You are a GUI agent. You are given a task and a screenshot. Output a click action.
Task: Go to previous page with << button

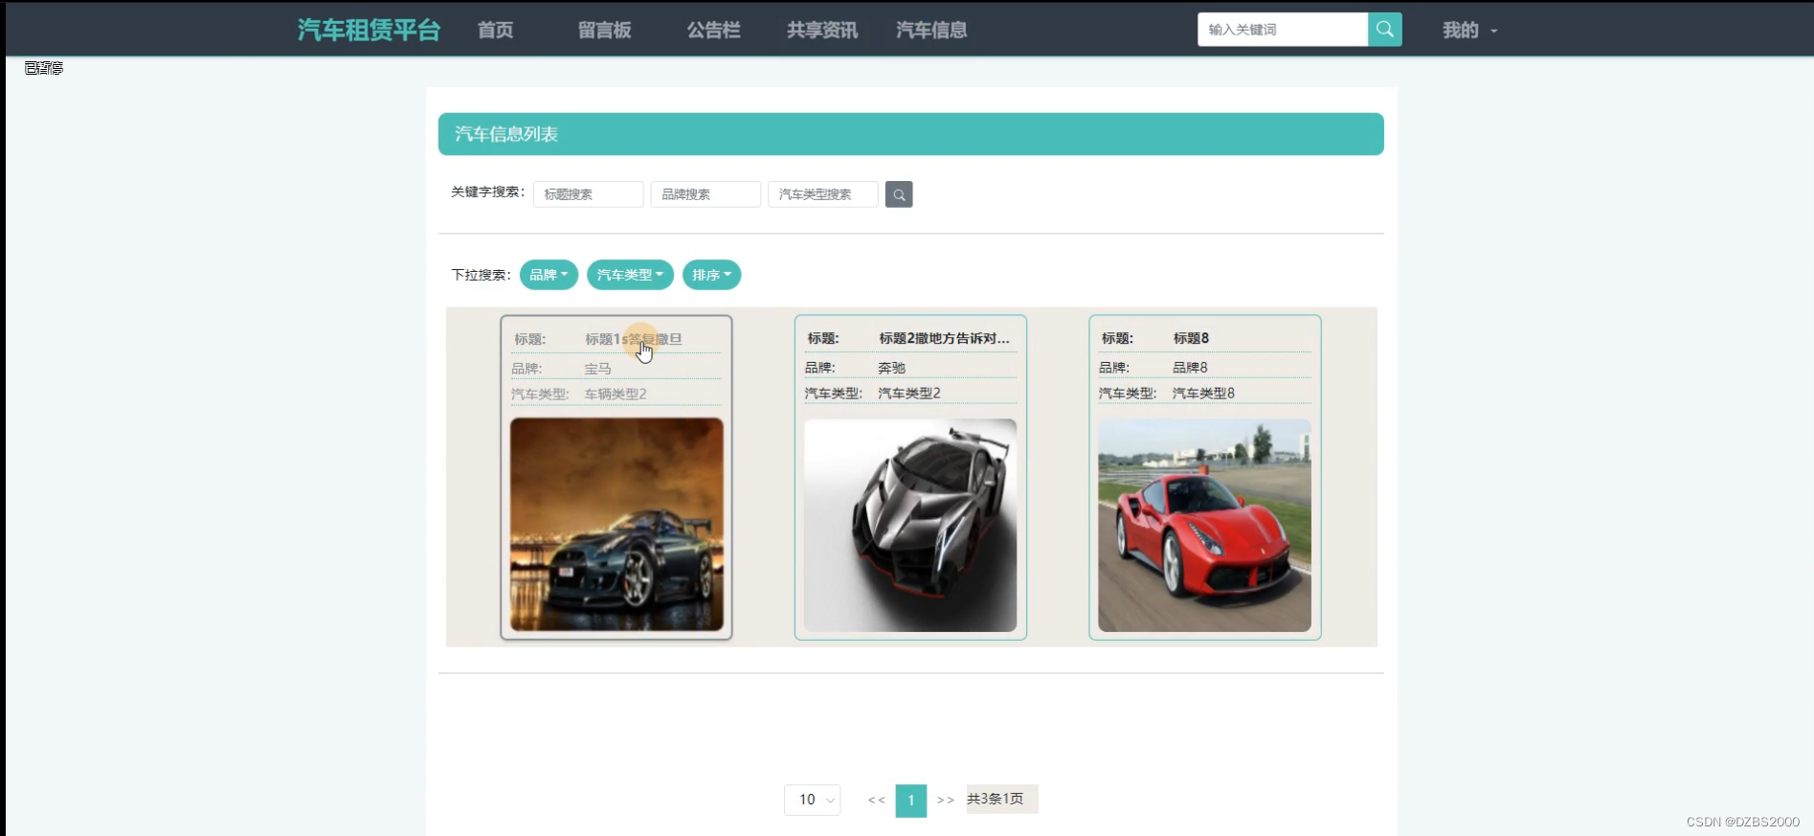click(x=876, y=800)
